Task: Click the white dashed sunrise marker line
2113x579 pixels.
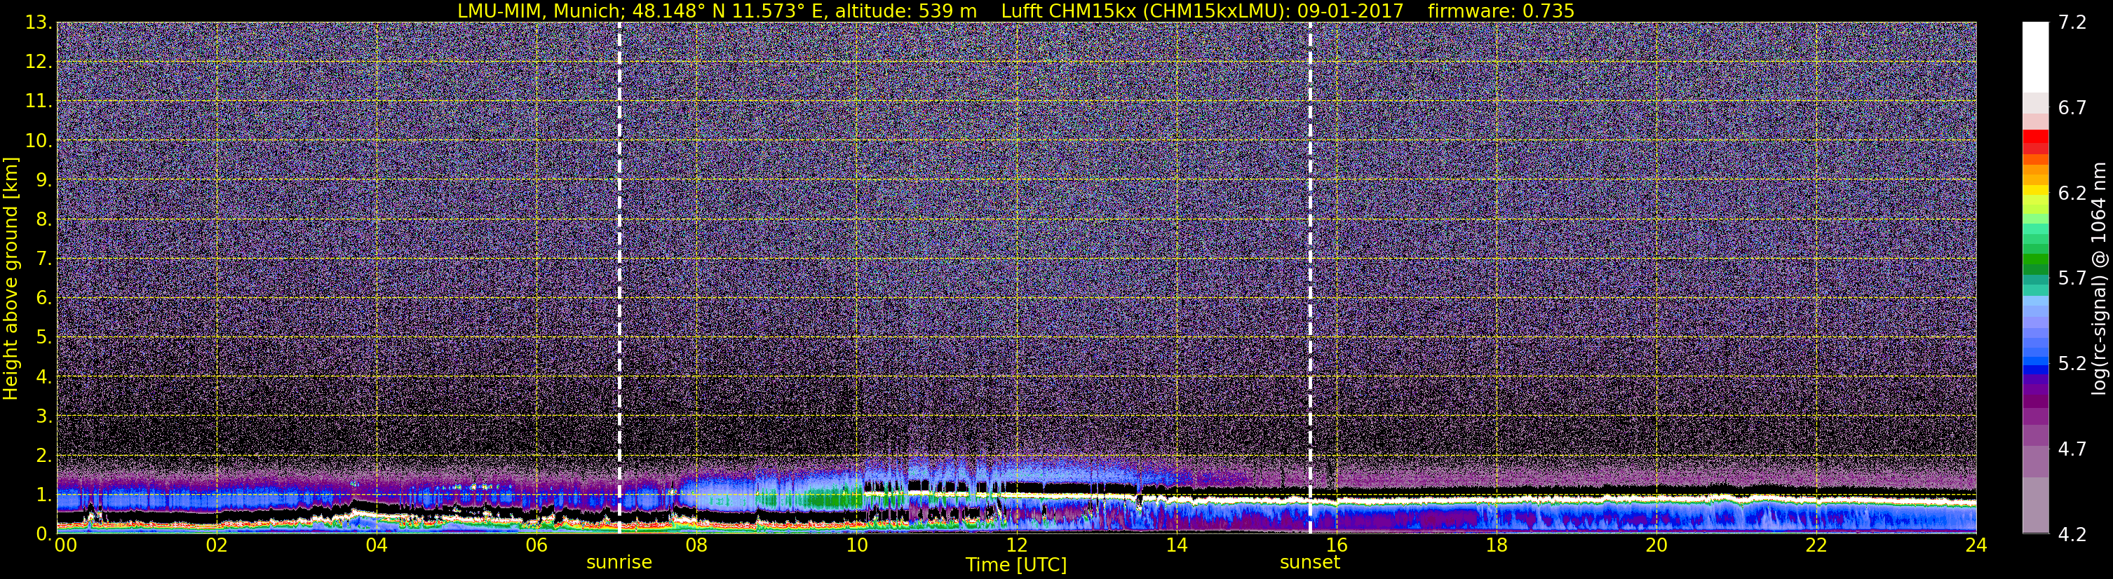Action: tap(619, 277)
